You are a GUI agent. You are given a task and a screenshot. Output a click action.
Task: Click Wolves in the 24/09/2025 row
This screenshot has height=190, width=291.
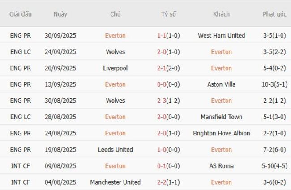(115, 52)
